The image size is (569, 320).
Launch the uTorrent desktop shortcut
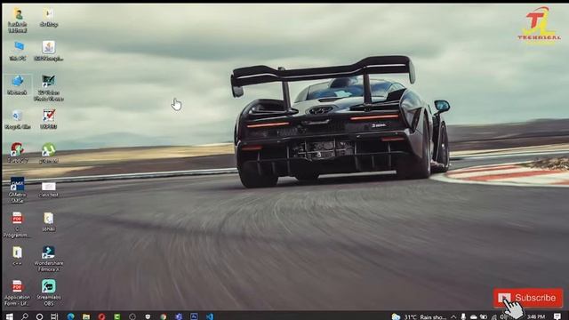click(x=49, y=153)
